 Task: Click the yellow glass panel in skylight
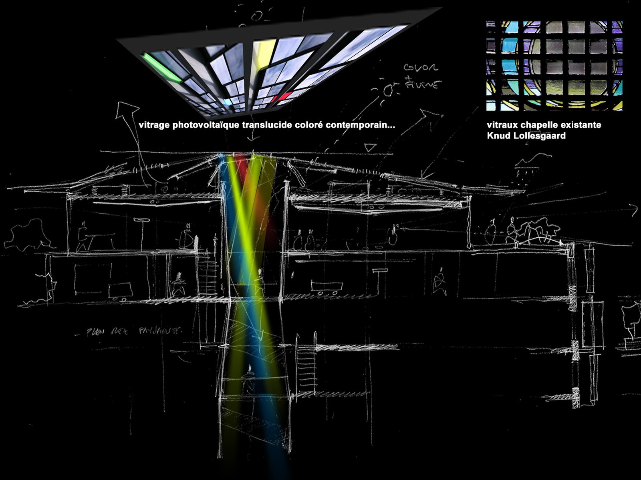click(263, 54)
